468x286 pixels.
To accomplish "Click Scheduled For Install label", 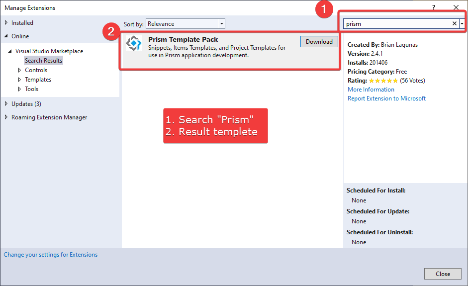I will 376,191.
